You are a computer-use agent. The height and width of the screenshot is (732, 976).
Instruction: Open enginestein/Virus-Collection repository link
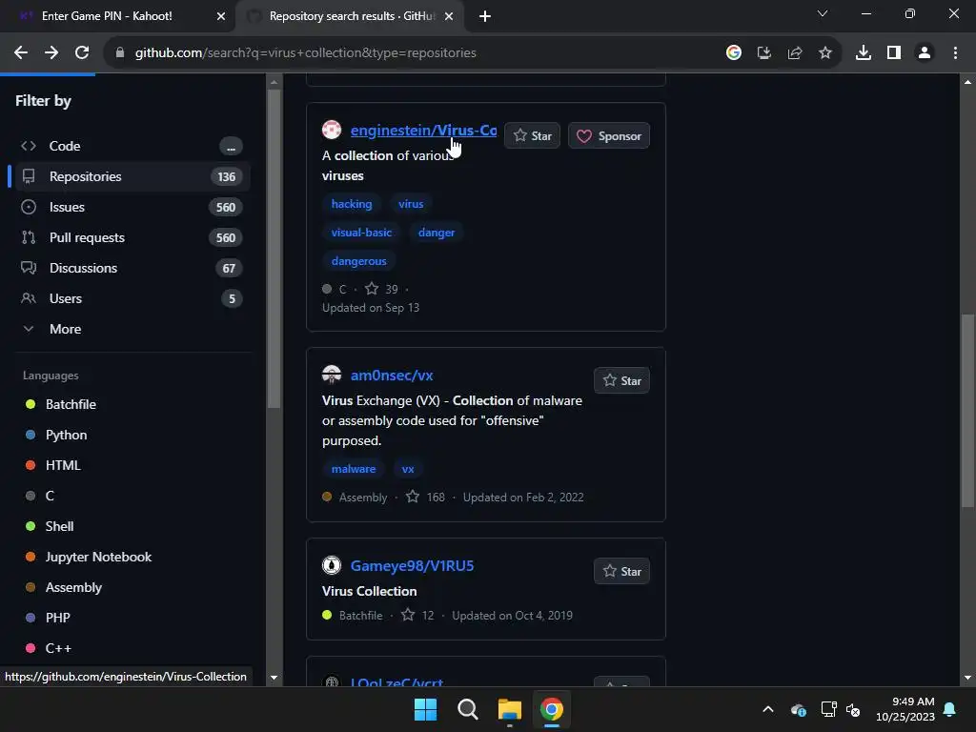pyautogui.click(x=423, y=130)
